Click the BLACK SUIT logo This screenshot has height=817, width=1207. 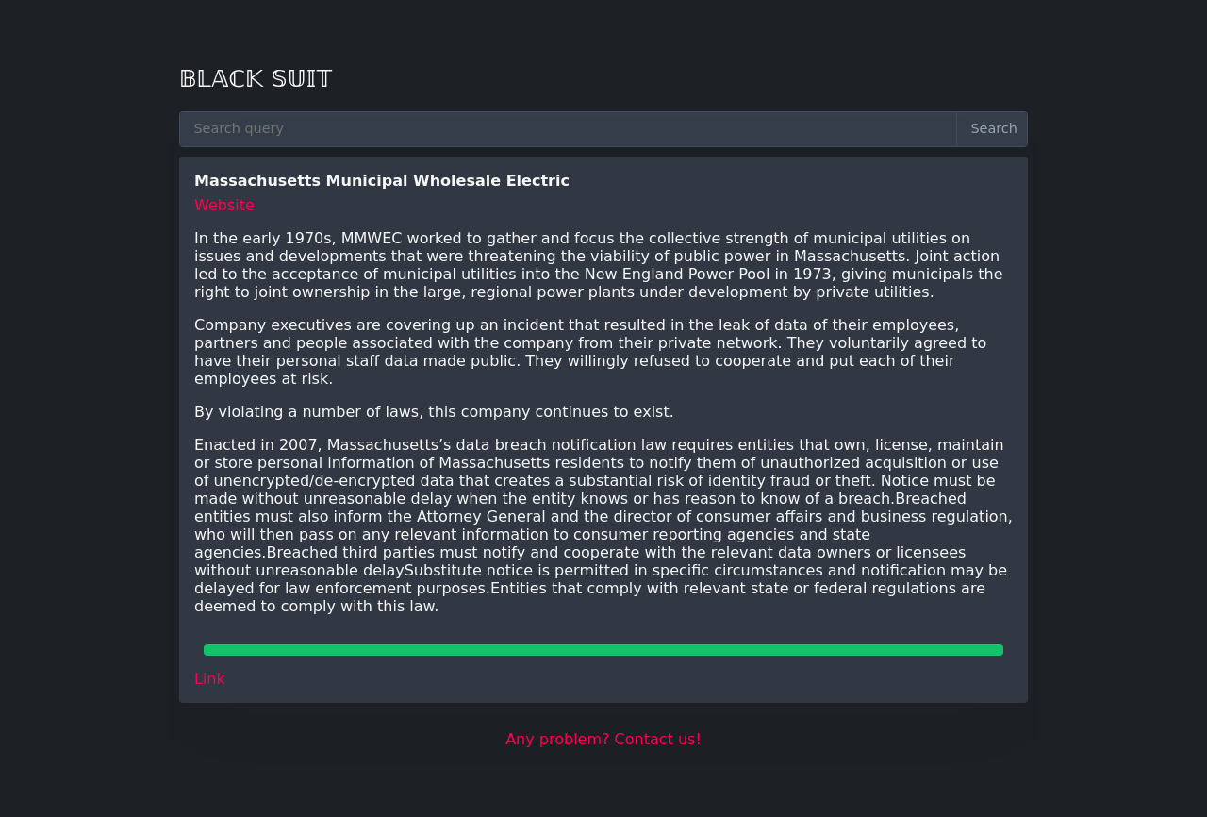point(256,79)
